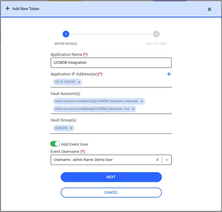
Task: Click the CANCEL button
Action: click(111, 193)
